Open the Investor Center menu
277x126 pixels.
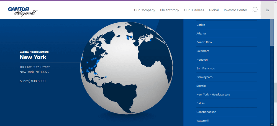[x=235, y=10]
